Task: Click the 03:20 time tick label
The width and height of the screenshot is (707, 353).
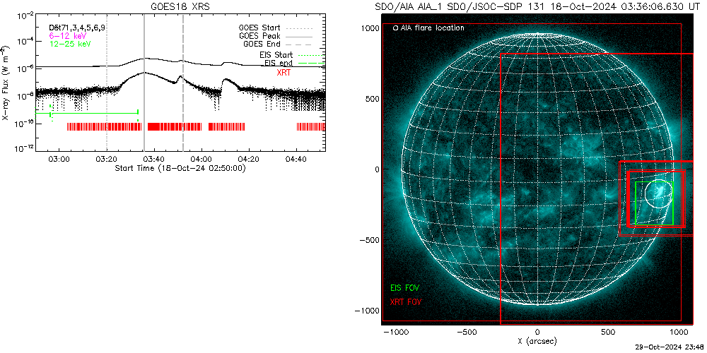Action: tap(107, 159)
